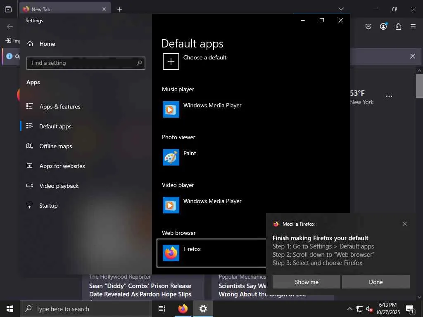Click the Firefox New Tab tab
The height and width of the screenshot is (317, 423).
click(x=65, y=9)
